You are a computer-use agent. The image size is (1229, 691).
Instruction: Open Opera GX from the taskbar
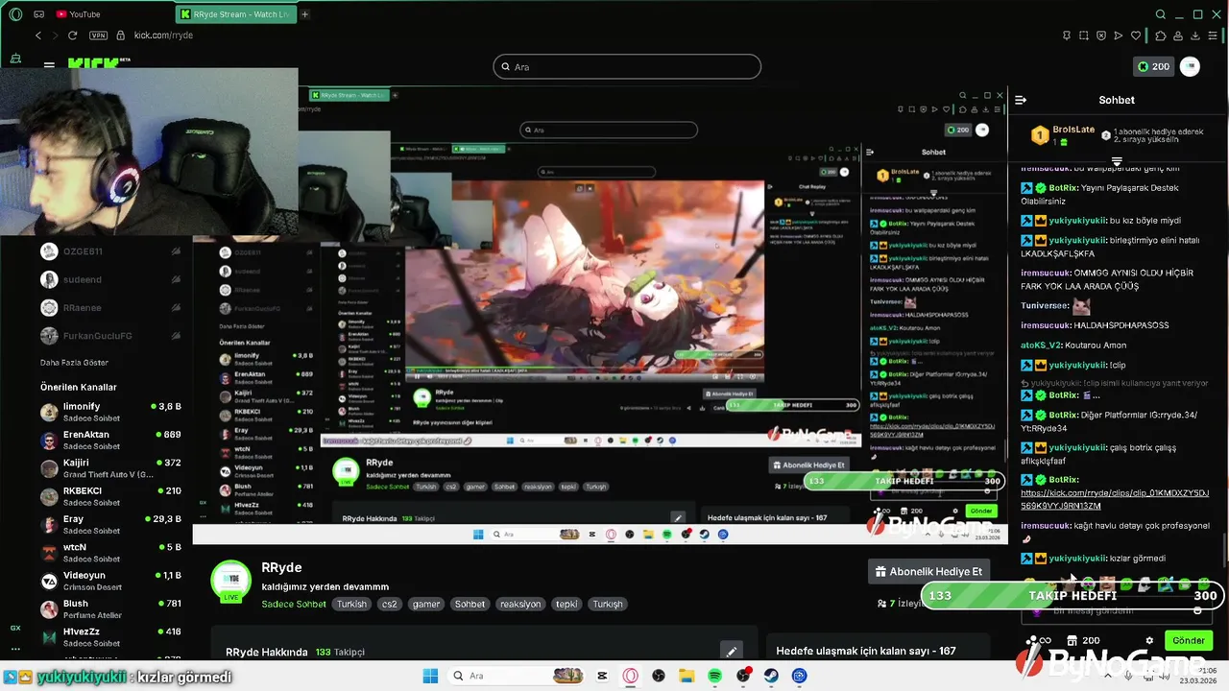point(631,676)
